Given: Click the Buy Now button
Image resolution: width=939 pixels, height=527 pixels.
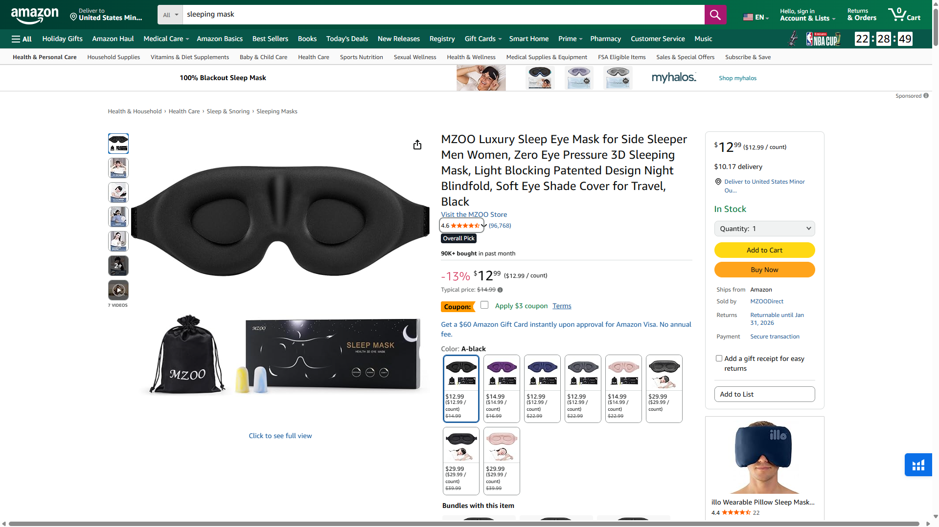Looking at the screenshot, I should click(764, 269).
